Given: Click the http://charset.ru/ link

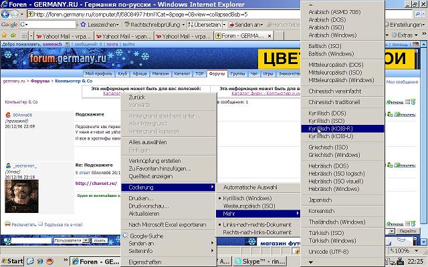Looking at the screenshot, I should tap(96, 183).
